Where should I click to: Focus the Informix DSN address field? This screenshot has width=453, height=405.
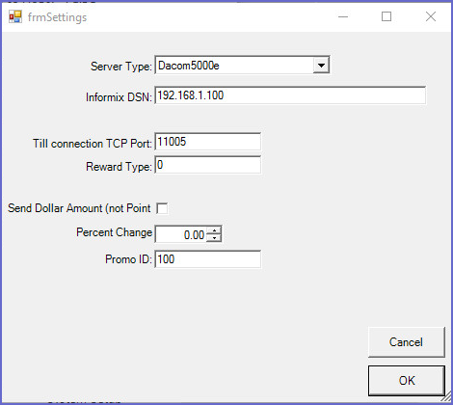290,95
